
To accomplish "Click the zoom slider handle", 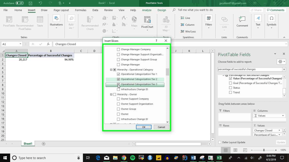I will 264,150.
